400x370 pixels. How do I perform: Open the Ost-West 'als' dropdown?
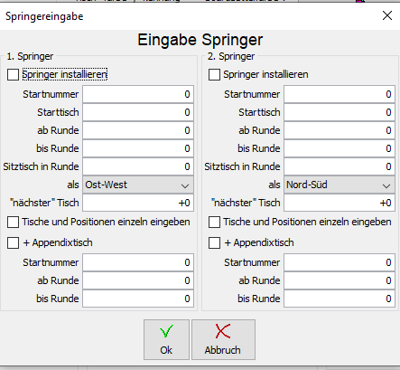pyautogui.click(x=138, y=185)
